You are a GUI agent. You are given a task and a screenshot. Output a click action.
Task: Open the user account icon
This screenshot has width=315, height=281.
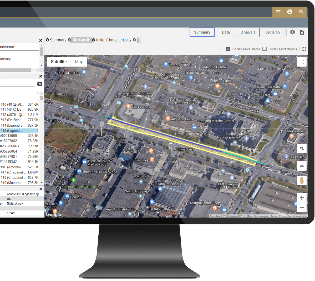click(x=290, y=12)
